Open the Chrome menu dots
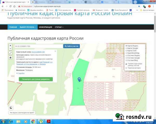The width and height of the screenshot is (156, 124). (x=153, y=6)
